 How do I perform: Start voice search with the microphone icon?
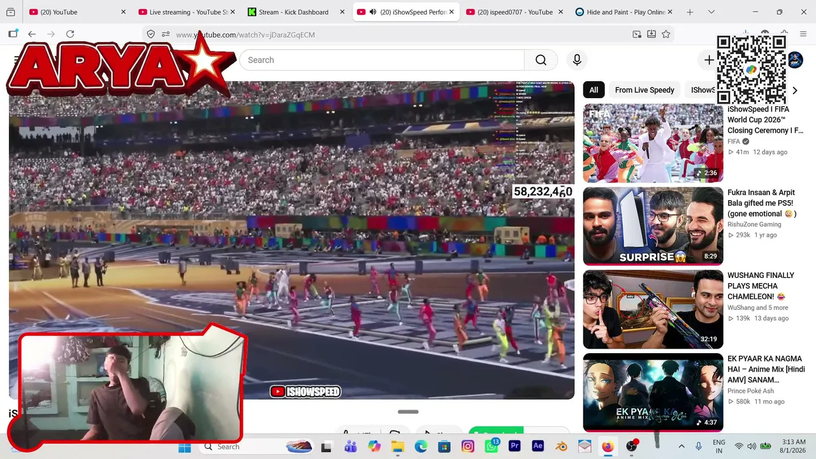pyautogui.click(x=577, y=60)
